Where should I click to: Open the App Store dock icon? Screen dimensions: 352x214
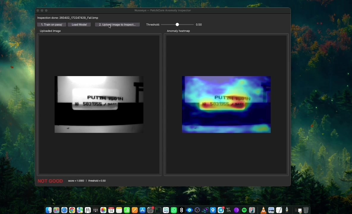coord(142,210)
